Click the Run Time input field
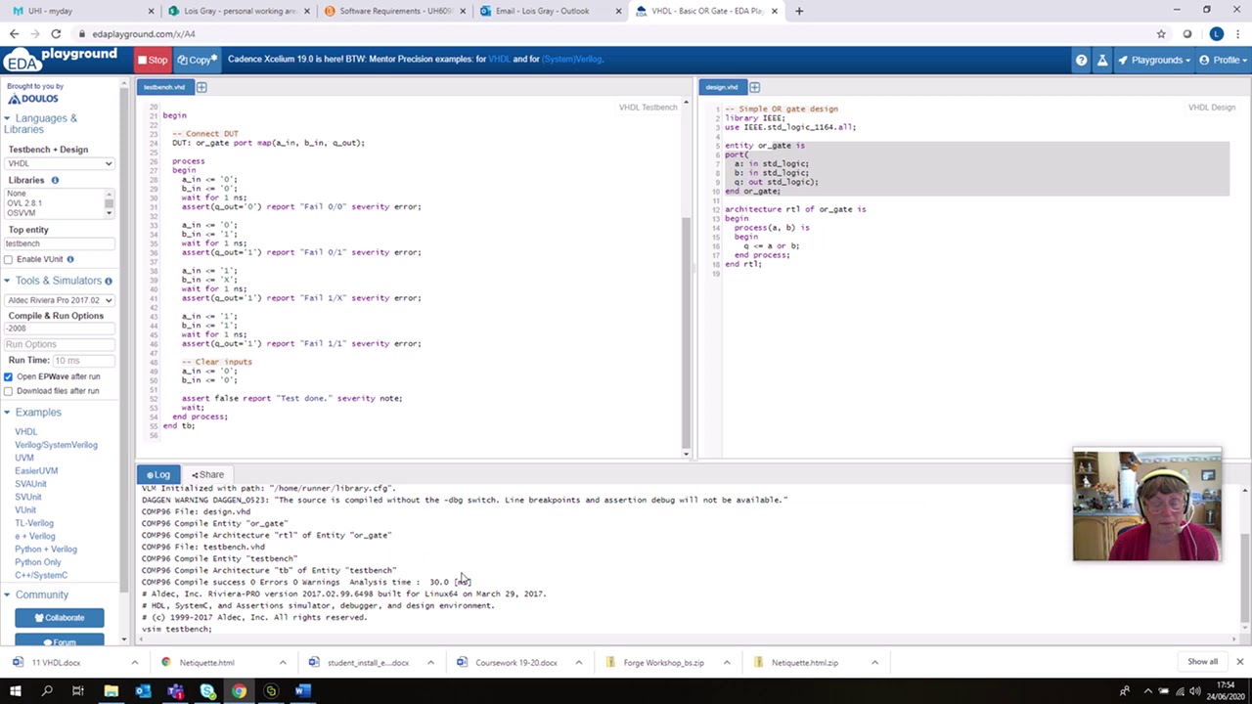This screenshot has width=1252, height=704. pos(83,361)
